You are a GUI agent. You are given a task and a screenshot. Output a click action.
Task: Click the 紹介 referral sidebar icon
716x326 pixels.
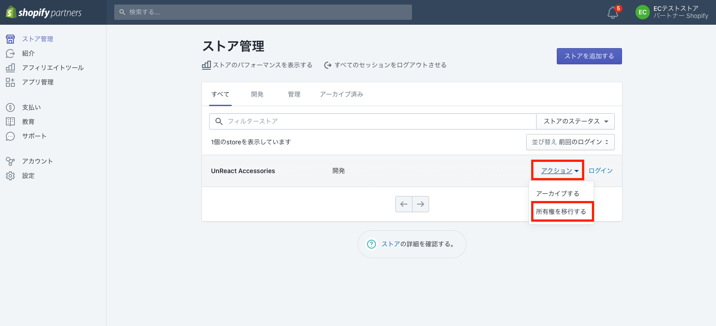coord(10,54)
